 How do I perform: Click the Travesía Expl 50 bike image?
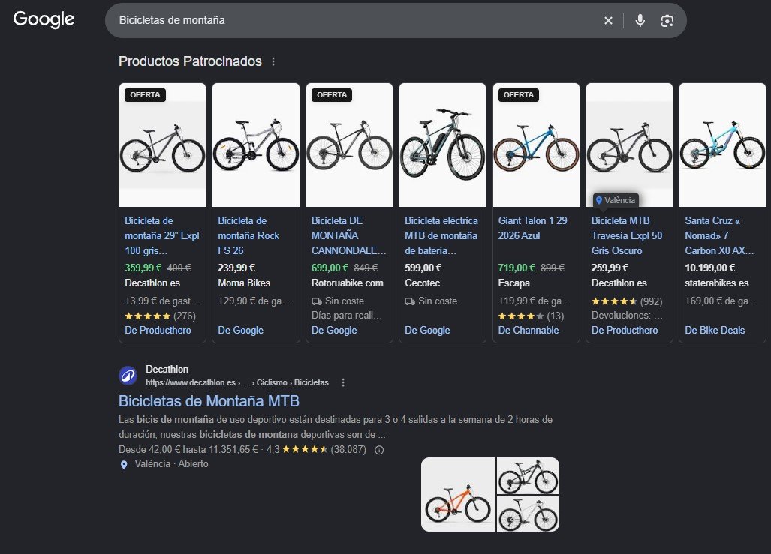(629, 145)
